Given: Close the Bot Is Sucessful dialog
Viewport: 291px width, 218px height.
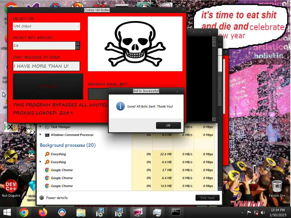Looking at the screenshot, I should click(177, 91).
